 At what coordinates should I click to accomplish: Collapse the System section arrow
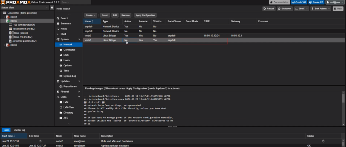(x=79, y=39)
